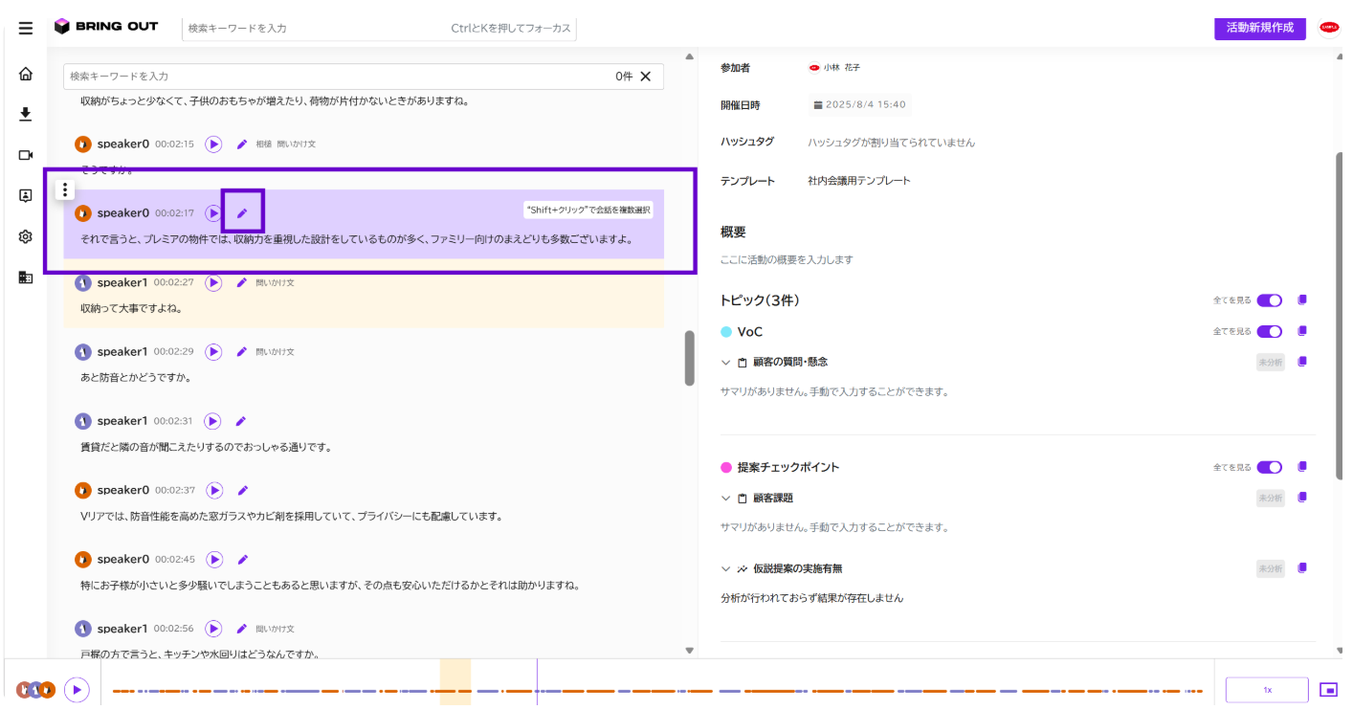Image resolution: width=1353 pixels, height=710 pixels.
Task: Click the 問いかけ文 tag on speaker1 00:02:29
Action: tap(275, 351)
